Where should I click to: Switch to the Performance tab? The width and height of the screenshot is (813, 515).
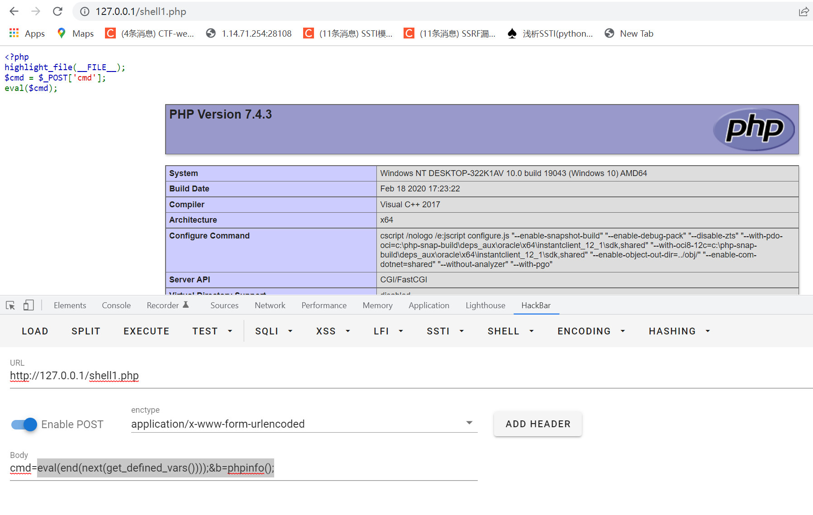[324, 305]
